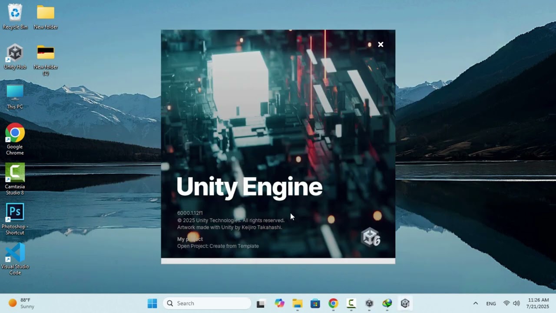
Task: Click the Unity 6 logo on splash
Action: 371,237
